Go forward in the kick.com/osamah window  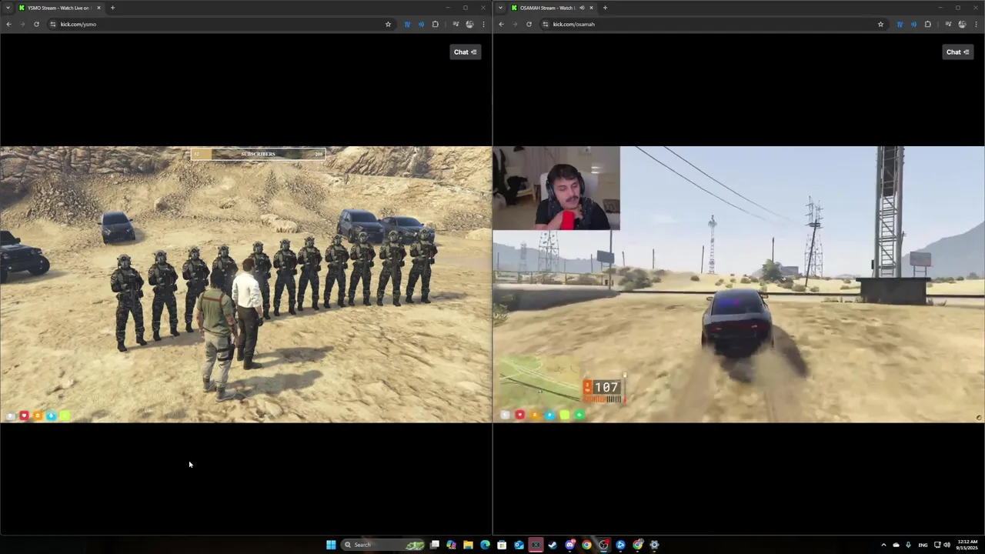pyautogui.click(x=515, y=24)
